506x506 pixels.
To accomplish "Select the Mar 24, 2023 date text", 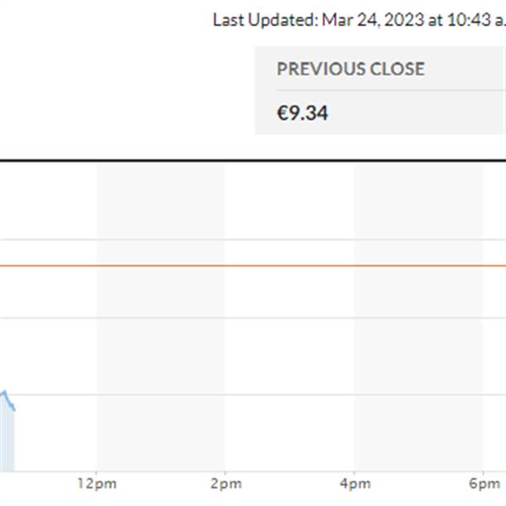I will point(373,19).
